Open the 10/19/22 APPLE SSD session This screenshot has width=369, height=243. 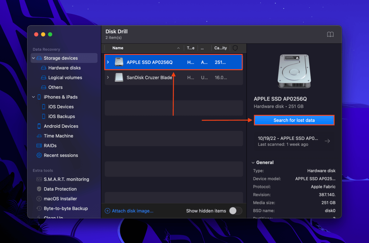tap(294, 141)
